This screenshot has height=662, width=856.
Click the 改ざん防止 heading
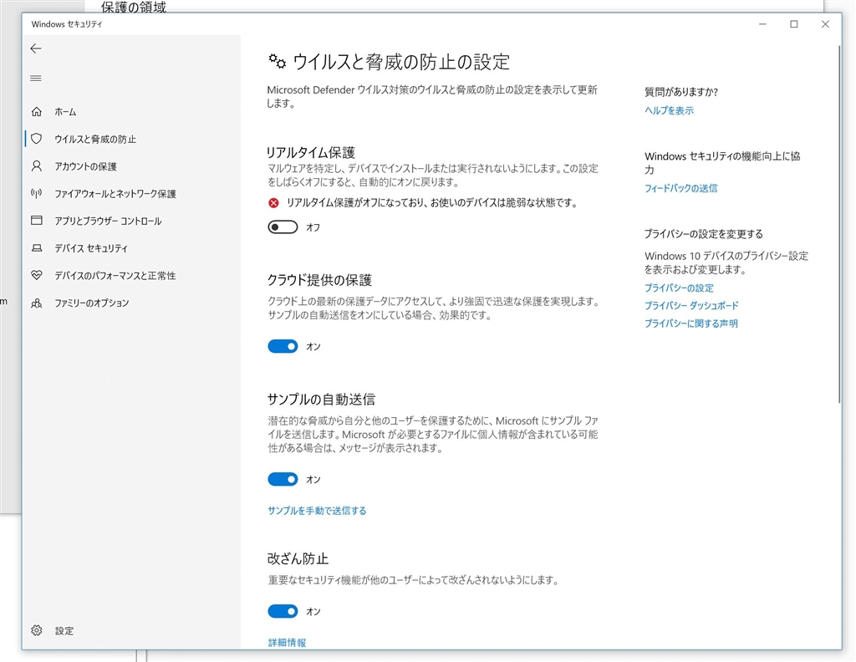[x=298, y=559]
